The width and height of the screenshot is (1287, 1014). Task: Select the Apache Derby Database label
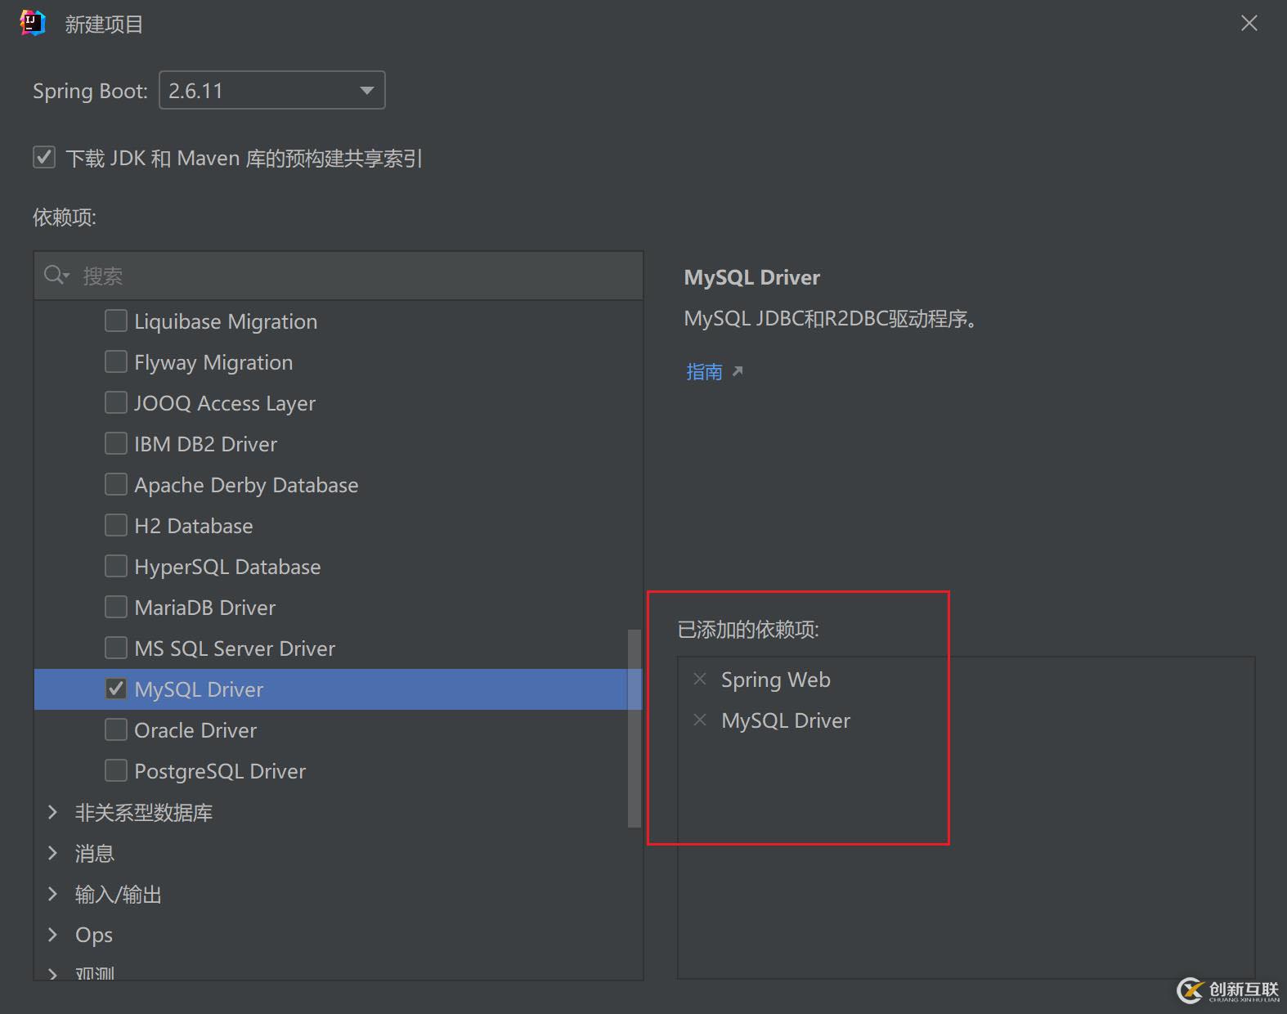[246, 485]
